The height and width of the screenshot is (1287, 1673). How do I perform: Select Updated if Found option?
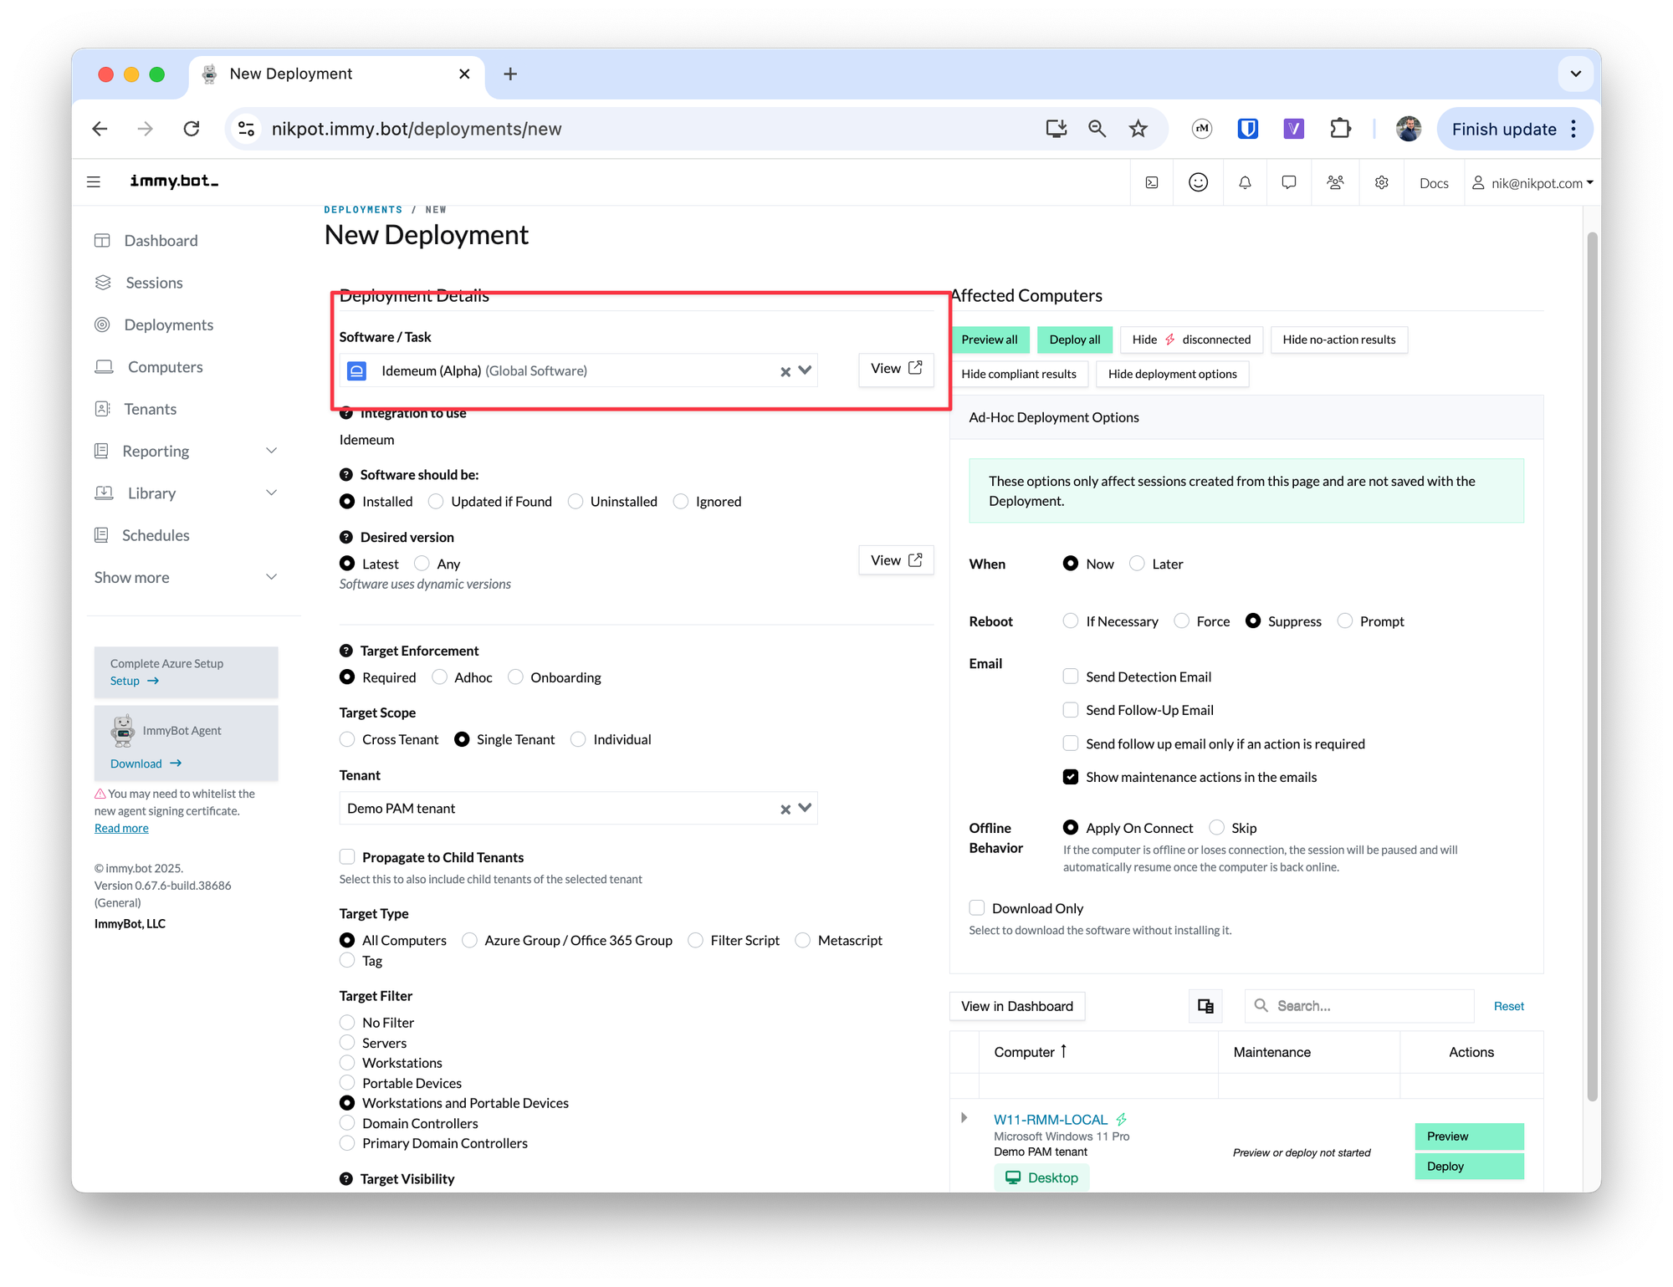[x=435, y=502]
